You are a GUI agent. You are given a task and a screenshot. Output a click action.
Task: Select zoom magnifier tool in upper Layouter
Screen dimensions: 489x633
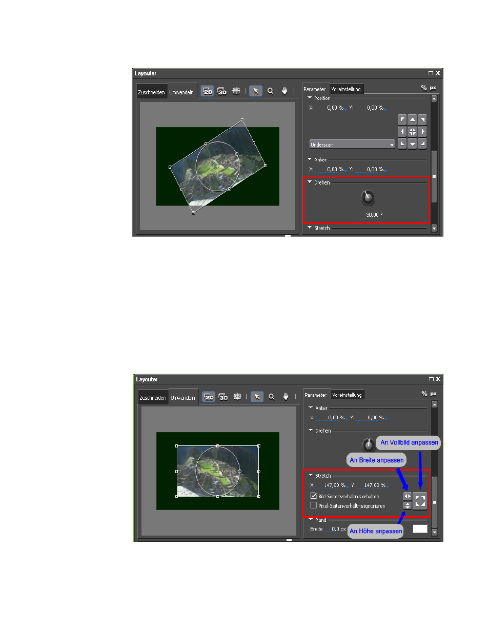coord(270,91)
